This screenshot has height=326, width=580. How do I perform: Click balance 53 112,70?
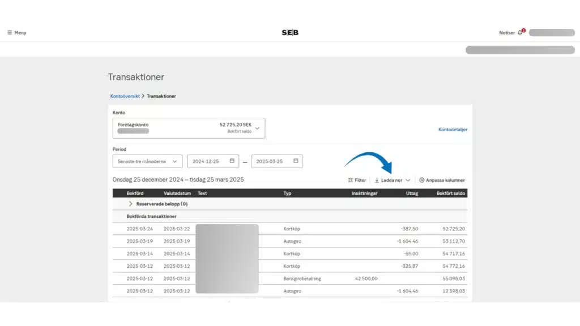pyautogui.click(x=454, y=241)
